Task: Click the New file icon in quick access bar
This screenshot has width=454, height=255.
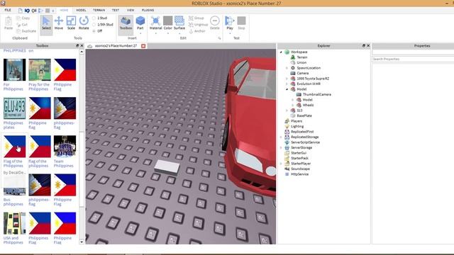Action: (20, 11)
